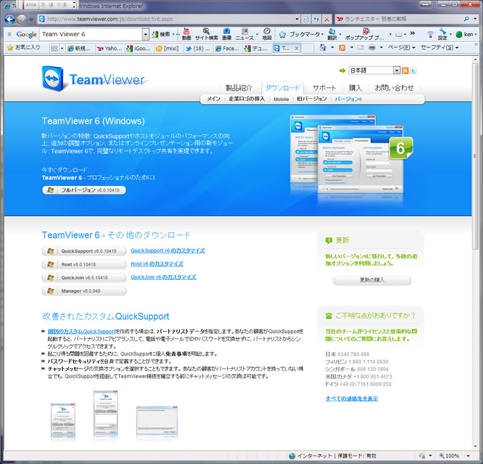Download フルバージョン v6.0.10418
The height and width of the screenshot is (464, 483).
[x=84, y=190]
